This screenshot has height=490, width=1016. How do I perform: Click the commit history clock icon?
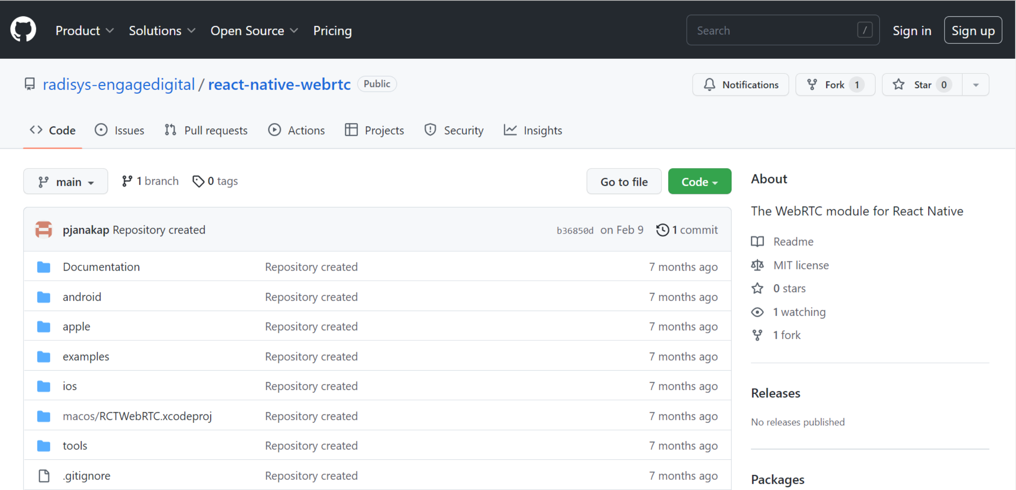coord(662,230)
